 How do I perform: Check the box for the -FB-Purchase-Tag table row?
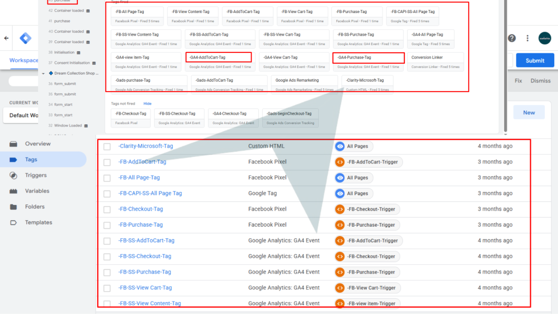tap(107, 225)
